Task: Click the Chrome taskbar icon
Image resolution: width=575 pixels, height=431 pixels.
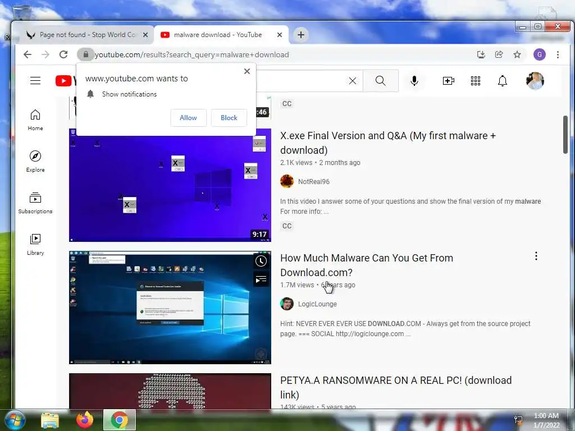Action: tap(120, 420)
